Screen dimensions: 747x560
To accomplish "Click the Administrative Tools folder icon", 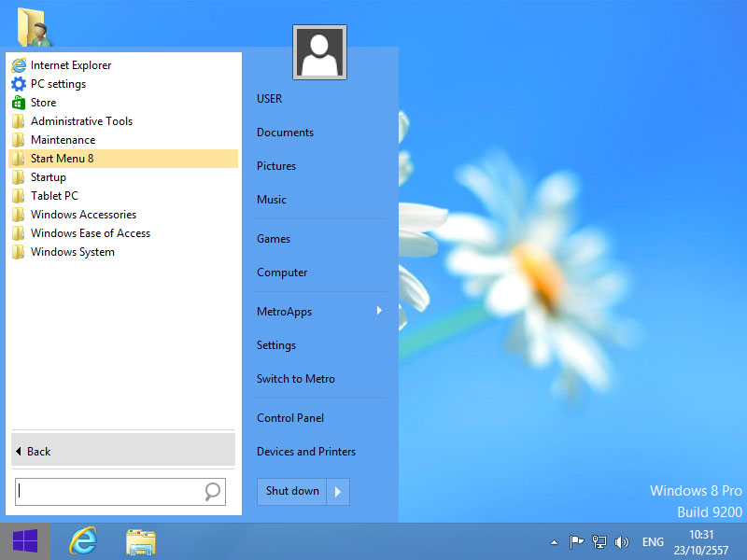I will click(x=19, y=121).
